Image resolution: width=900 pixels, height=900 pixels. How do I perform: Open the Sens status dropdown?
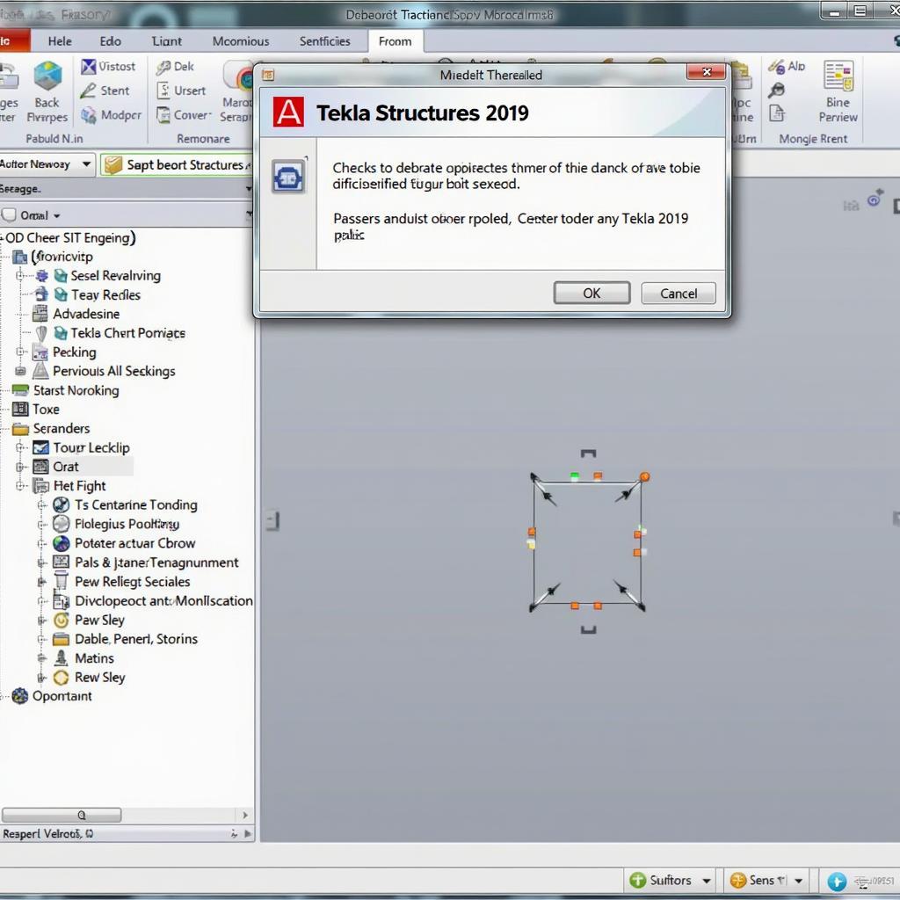pos(798,881)
